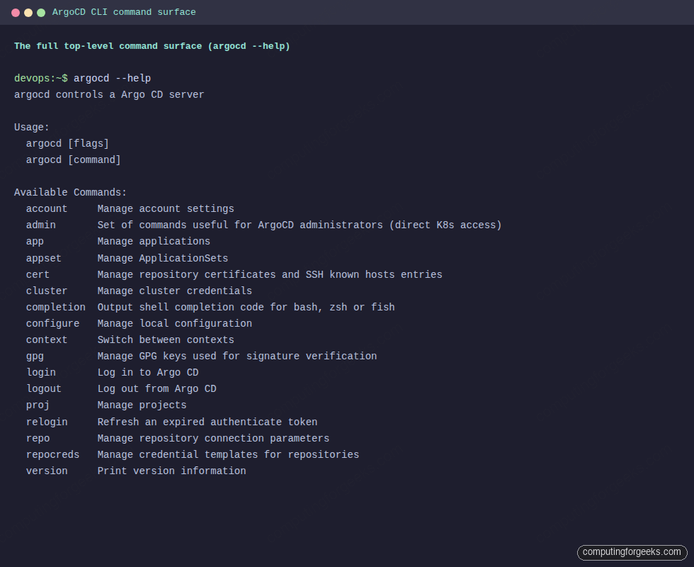Screen dimensions: 694x567
Task: Click the 'cert' command name
Action: click(x=38, y=275)
